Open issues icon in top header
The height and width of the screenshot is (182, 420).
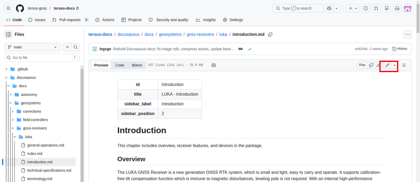coord(365,8)
